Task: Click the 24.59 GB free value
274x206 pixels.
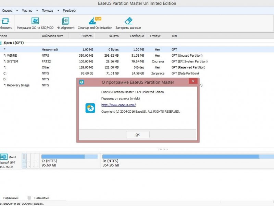Action: (138, 73)
